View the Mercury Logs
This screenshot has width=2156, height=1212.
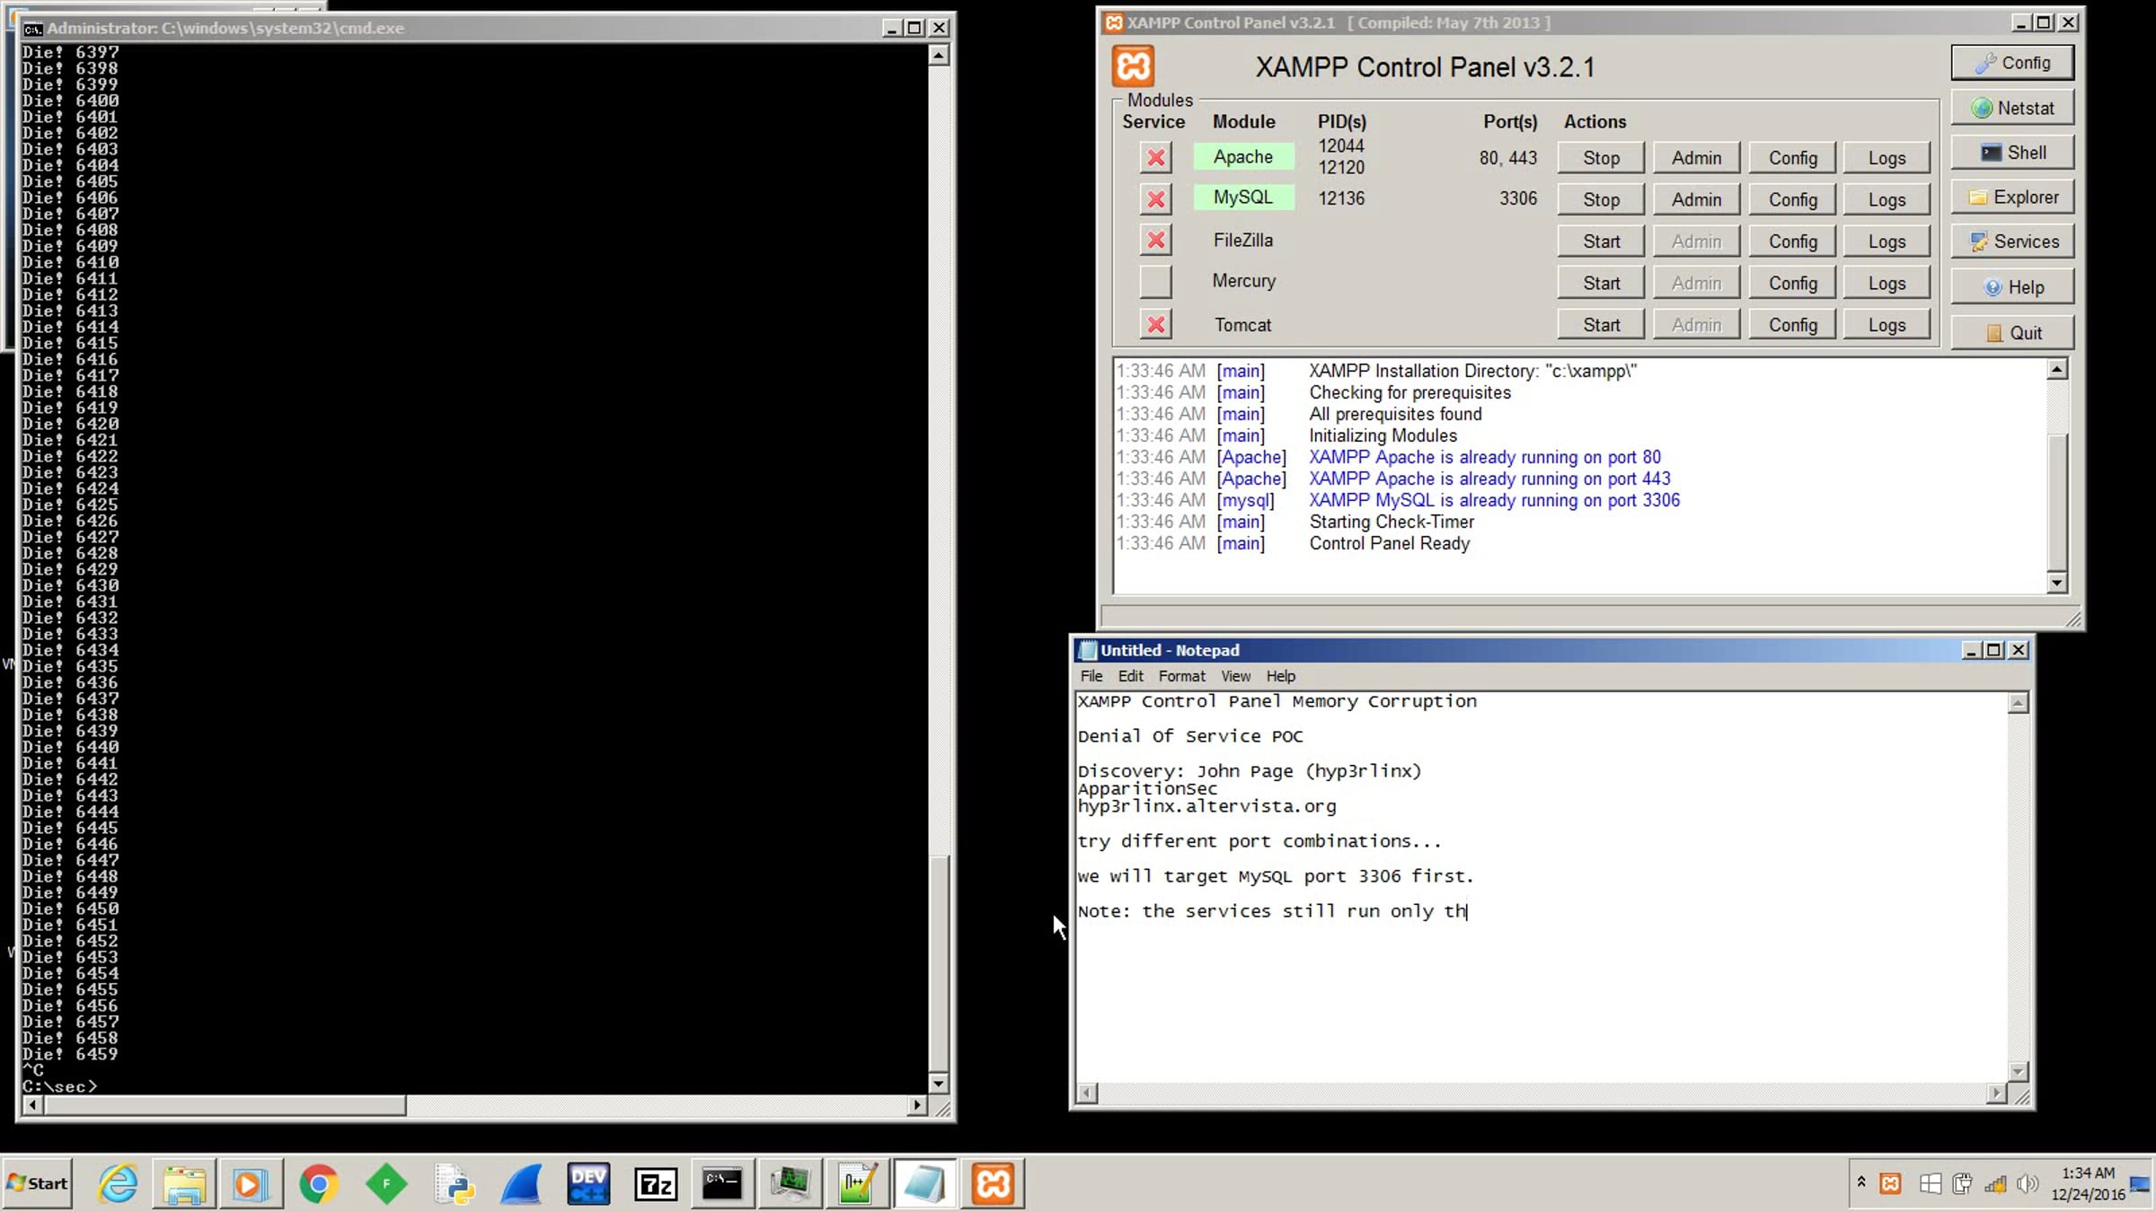point(1886,283)
